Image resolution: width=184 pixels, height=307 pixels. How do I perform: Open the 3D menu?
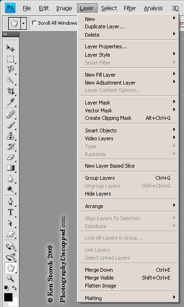click(x=175, y=8)
